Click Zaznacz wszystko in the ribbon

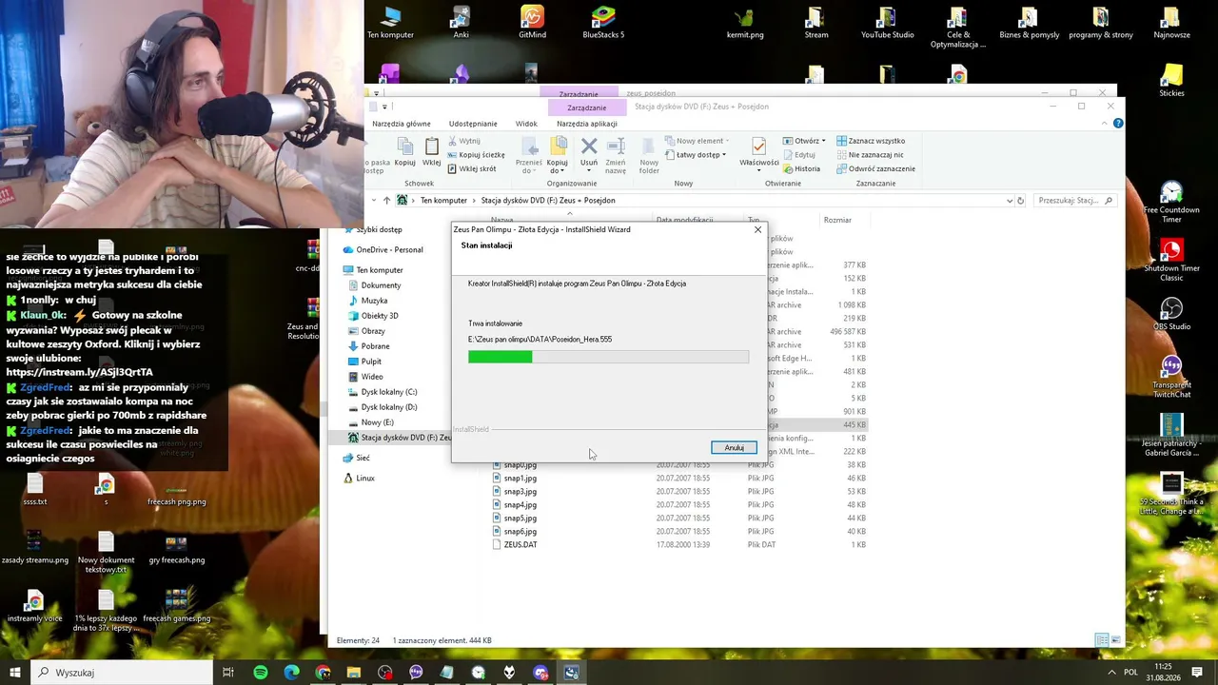click(871, 141)
